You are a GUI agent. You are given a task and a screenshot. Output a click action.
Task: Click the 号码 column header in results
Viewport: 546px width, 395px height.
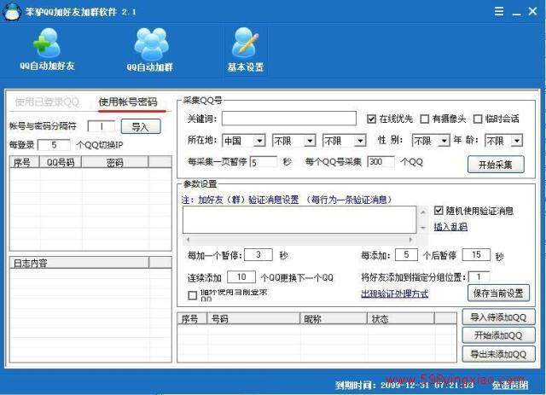point(254,319)
